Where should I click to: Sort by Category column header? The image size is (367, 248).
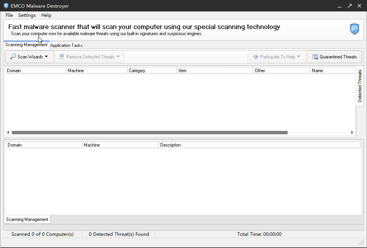click(152, 71)
